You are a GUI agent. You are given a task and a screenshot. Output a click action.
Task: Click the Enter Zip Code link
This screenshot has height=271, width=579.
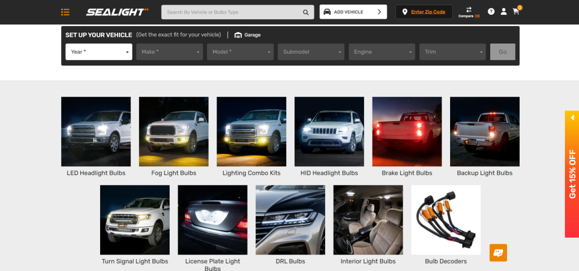coord(427,12)
